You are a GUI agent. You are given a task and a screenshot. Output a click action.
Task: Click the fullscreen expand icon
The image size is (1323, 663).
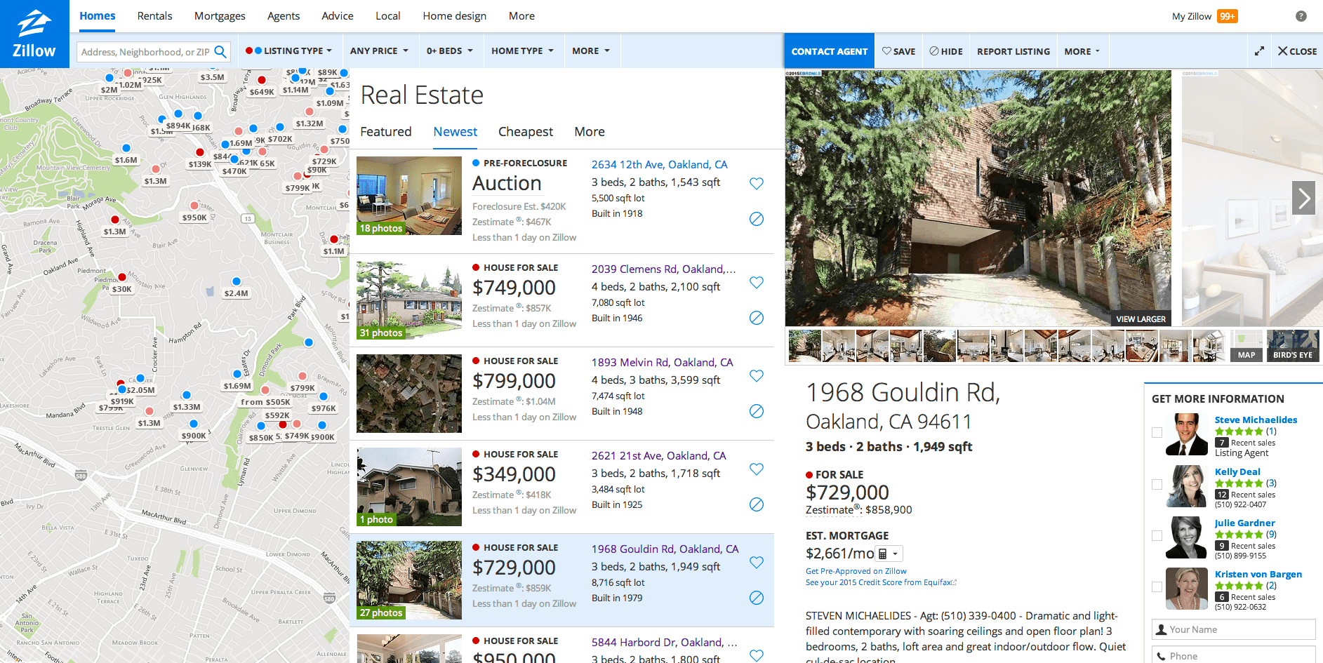coord(1259,51)
